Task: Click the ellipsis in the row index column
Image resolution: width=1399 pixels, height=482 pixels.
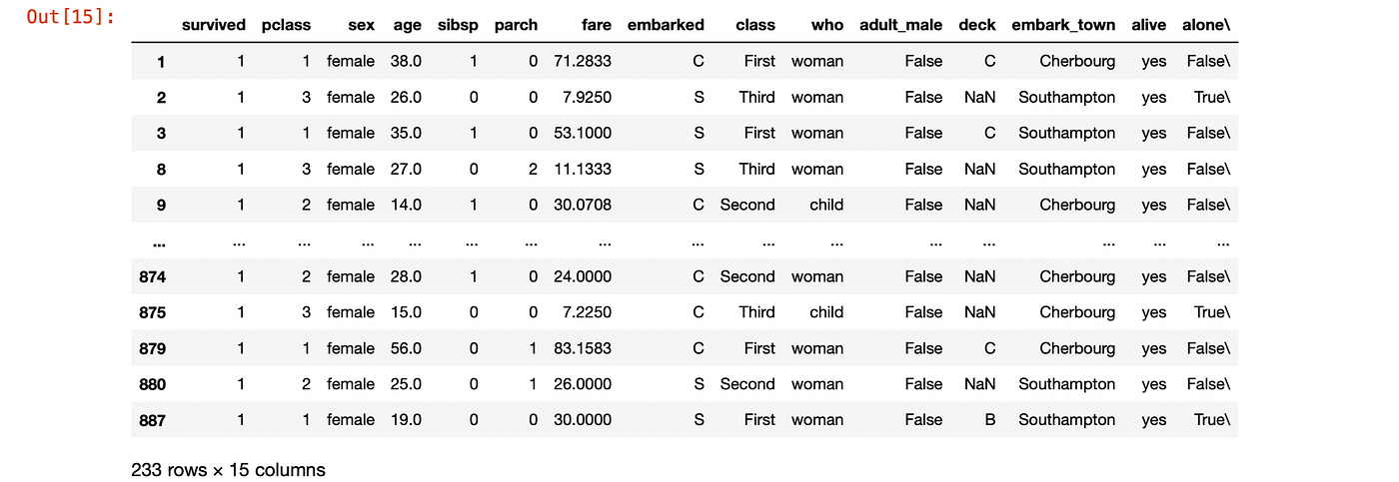Action: (159, 241)
